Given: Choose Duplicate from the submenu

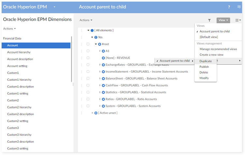Looking at the screenshot, I should pos(206,61).
